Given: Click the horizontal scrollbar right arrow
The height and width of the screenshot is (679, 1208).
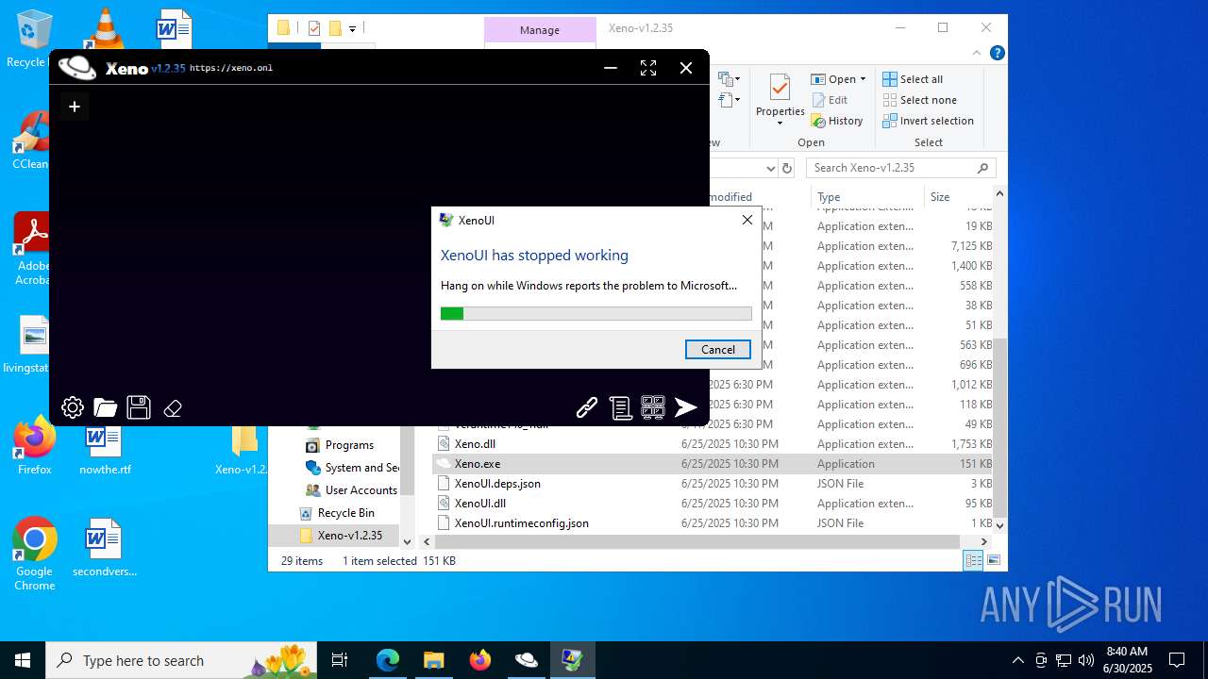Looking at the screenshot, I should tap(984, 542).
